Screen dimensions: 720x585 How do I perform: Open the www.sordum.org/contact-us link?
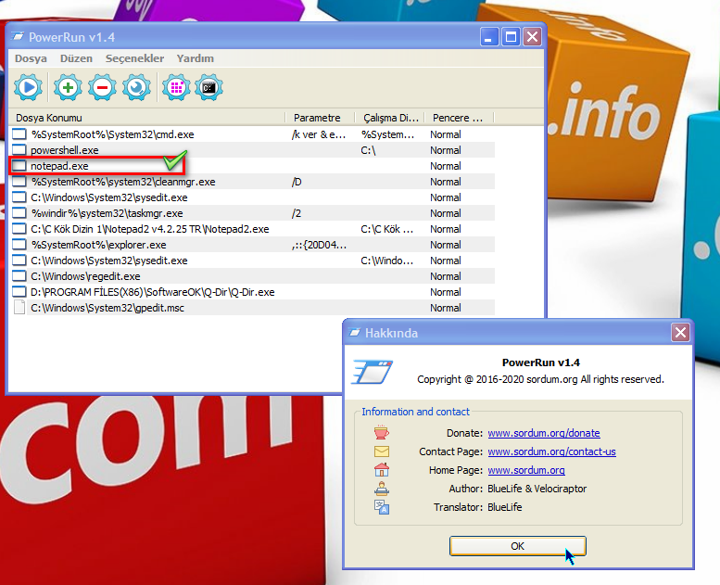551,451
